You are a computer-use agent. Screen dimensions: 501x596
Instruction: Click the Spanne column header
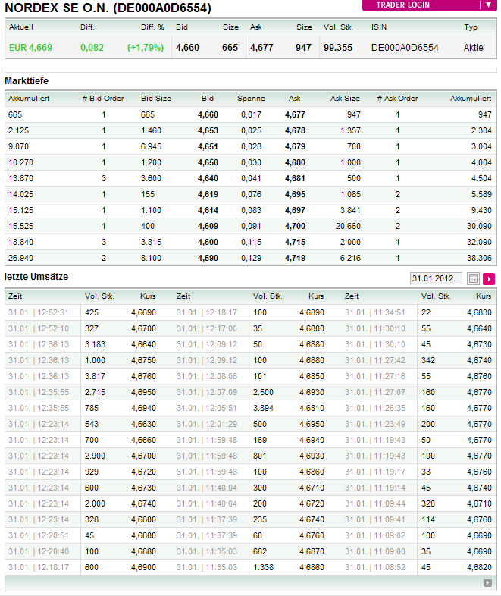point(251,98)
